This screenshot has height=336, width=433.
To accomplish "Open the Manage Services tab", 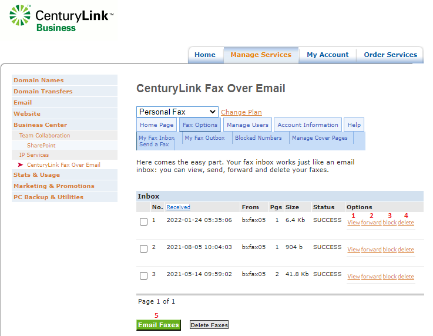I will coord(260,55).
